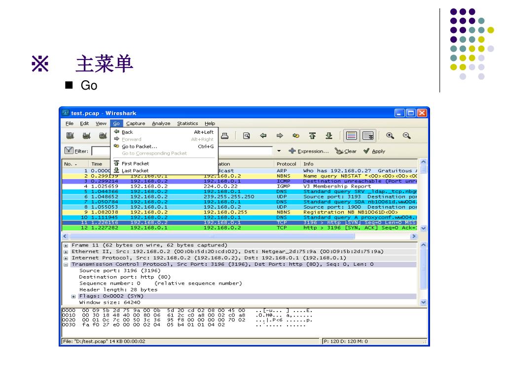Click the print toolbar icon
Screen dimensions: 505x378
(225, 136)
